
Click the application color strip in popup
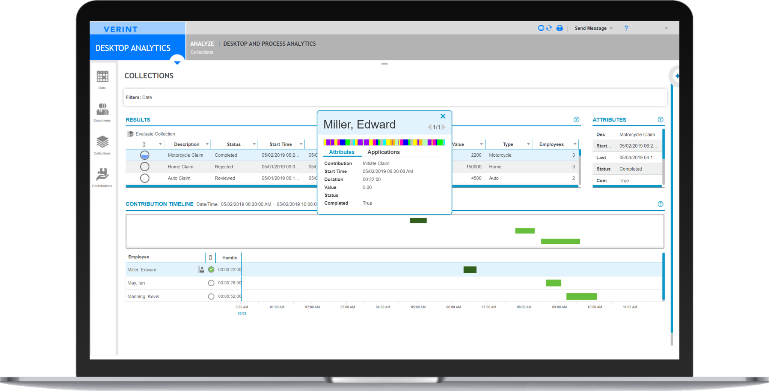[384, 142]
